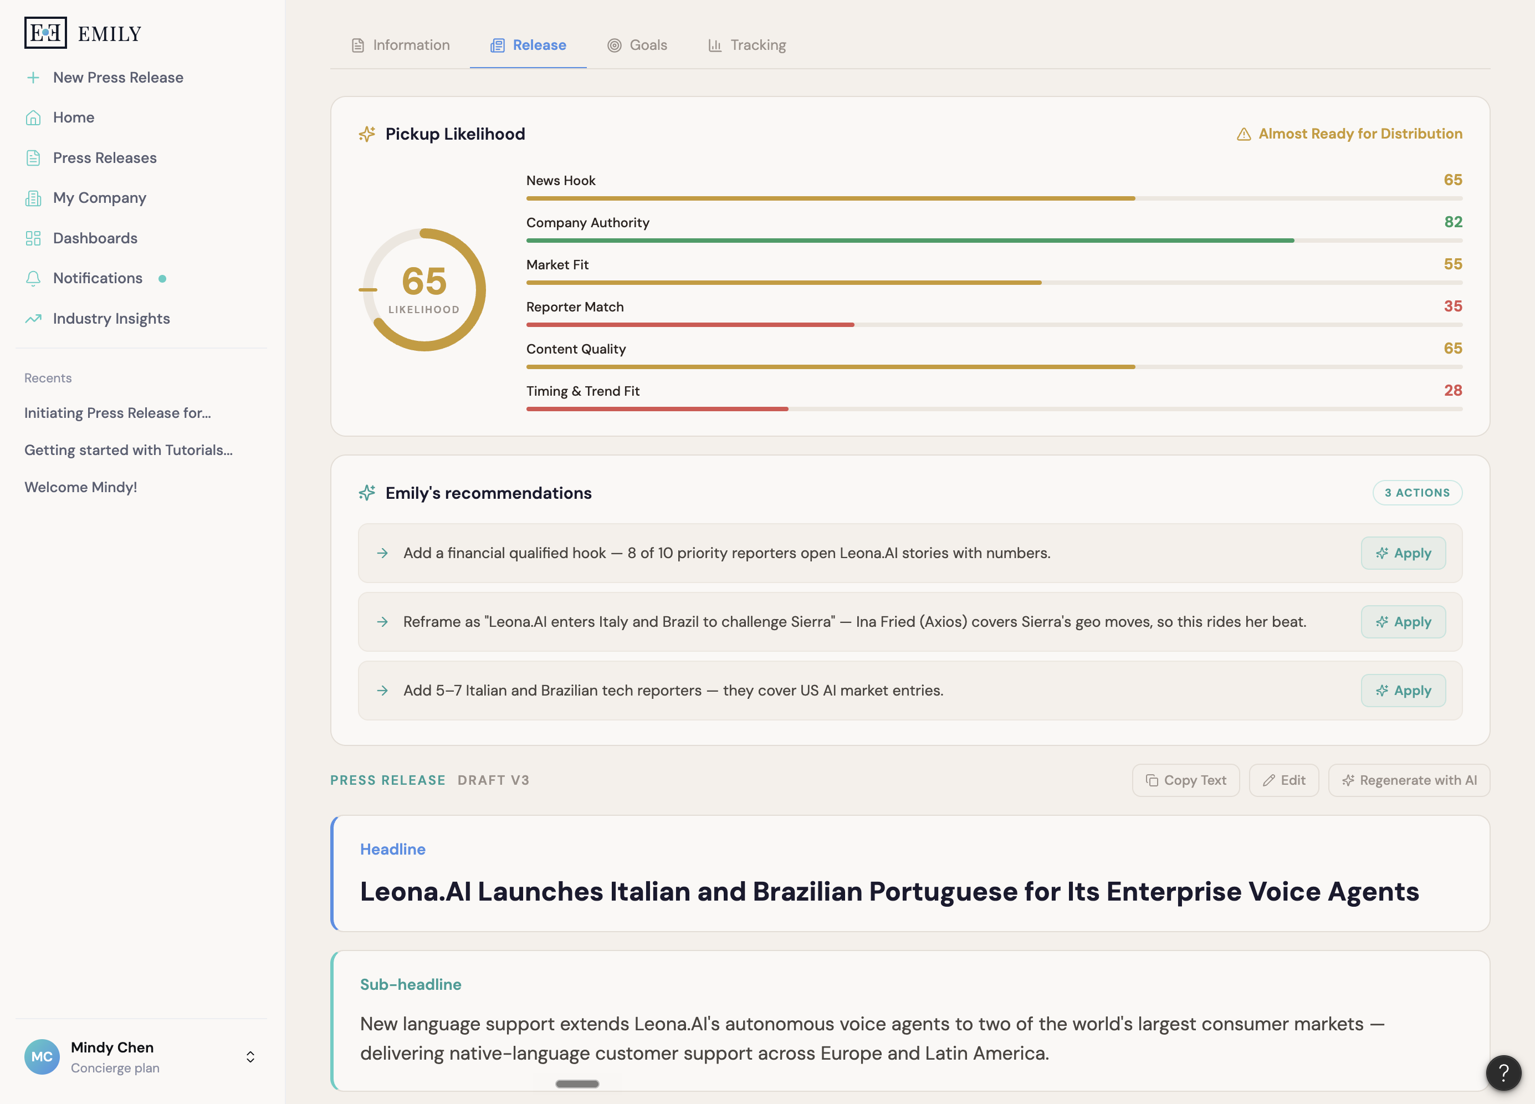Click the My Company building icon
Viewport: 1535px width, 1104px height.
(x=33, y=198)
